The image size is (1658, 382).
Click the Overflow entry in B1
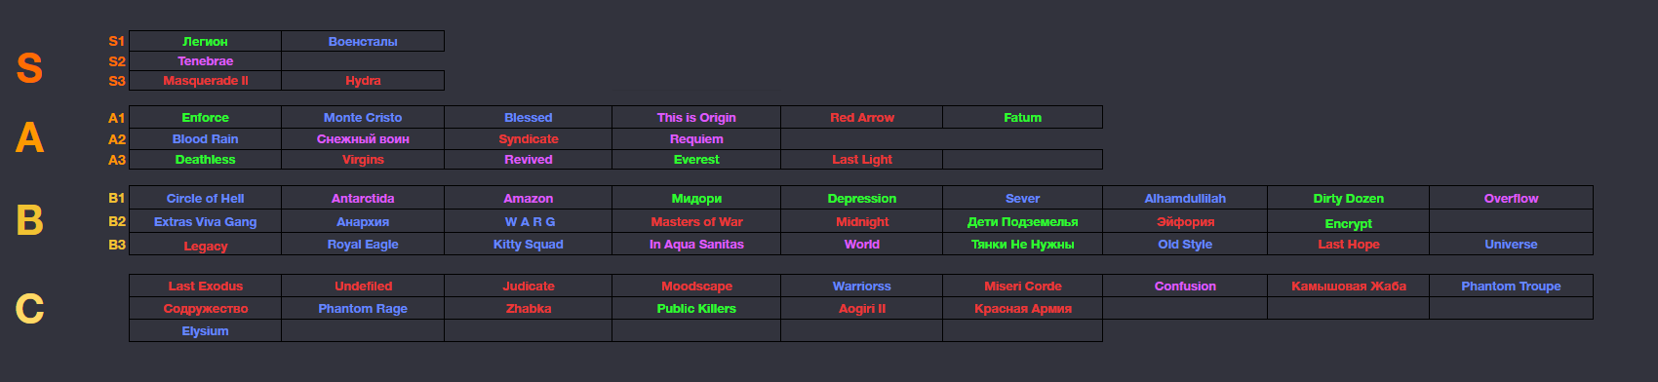(1511, 198)
